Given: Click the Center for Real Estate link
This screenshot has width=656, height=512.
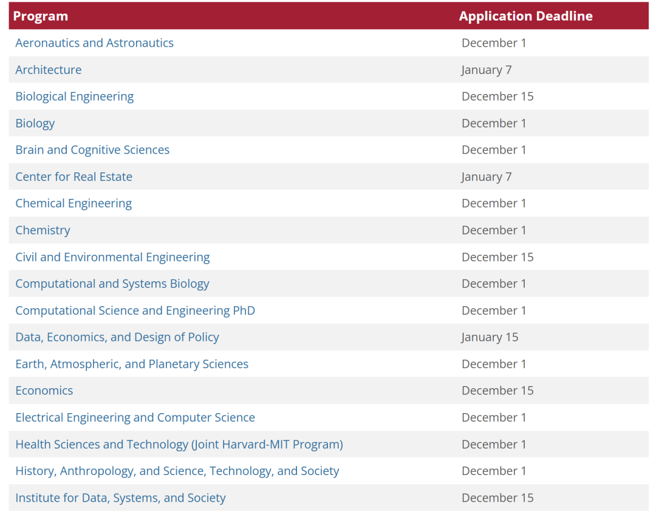Looking at the screenshot, I should point(73,177).
